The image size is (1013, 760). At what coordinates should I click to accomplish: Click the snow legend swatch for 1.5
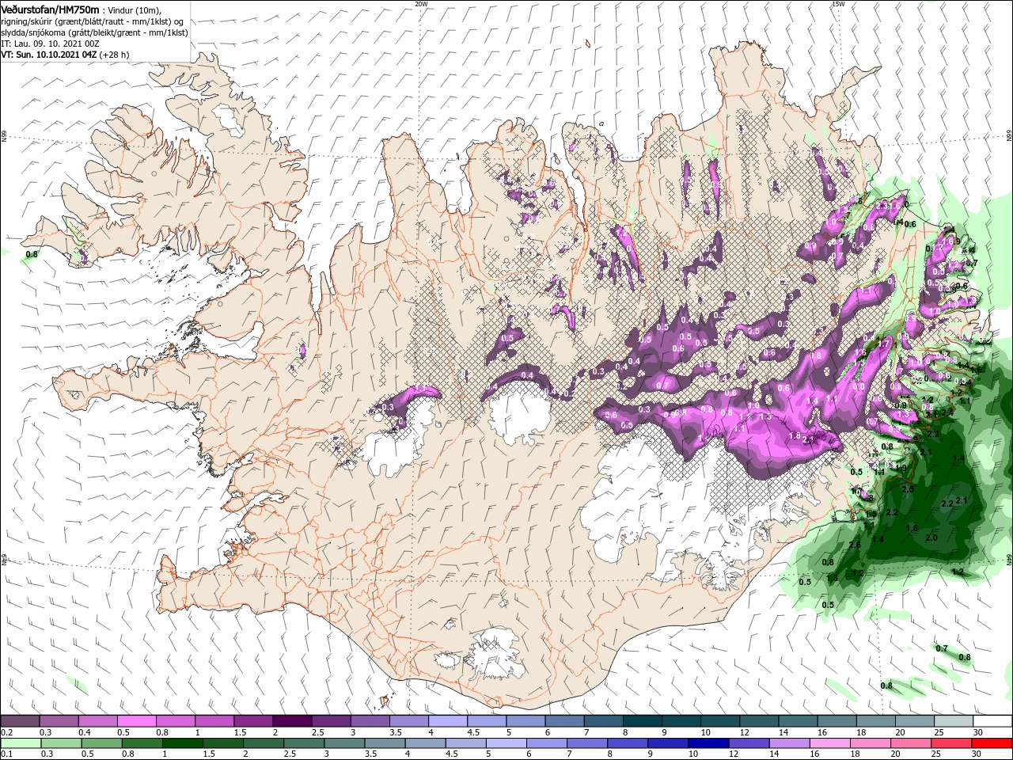tap(253, 721)
